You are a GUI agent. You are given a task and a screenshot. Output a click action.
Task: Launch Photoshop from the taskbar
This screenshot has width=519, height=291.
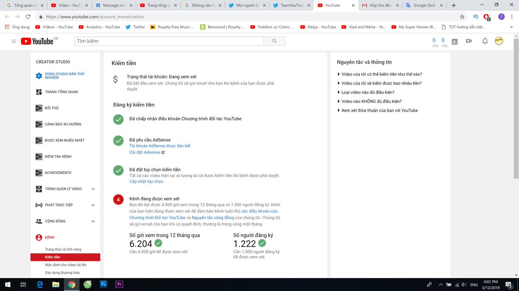coord(103,285)
